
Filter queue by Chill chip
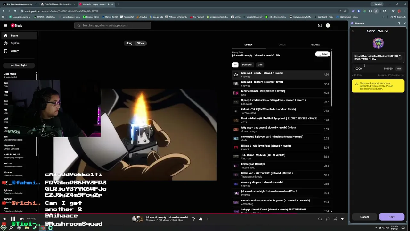coord(260,64)
